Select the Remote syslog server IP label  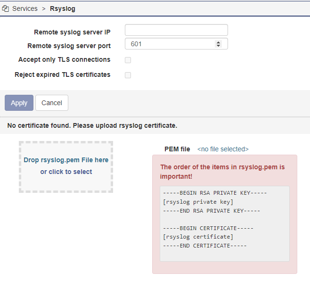[x=72, y=32]
